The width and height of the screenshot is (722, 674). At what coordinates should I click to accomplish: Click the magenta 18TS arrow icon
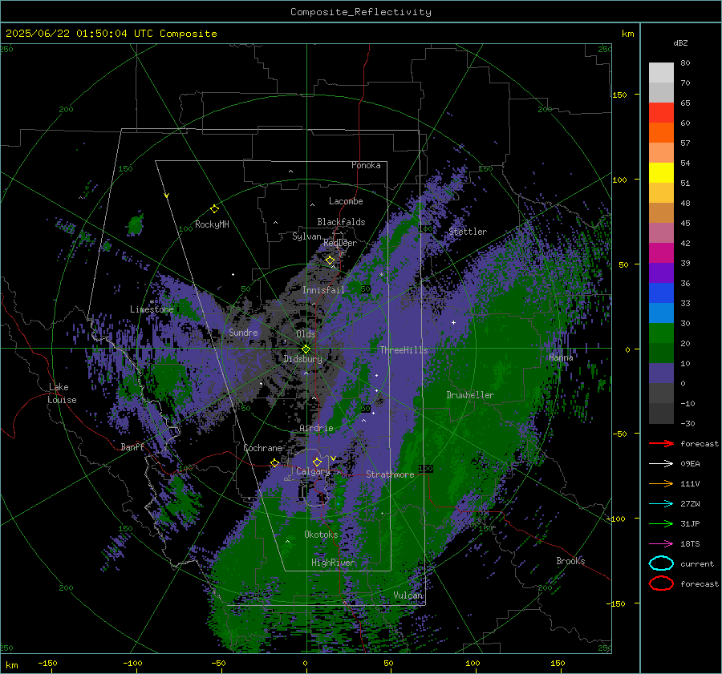(x=661, y=544)
